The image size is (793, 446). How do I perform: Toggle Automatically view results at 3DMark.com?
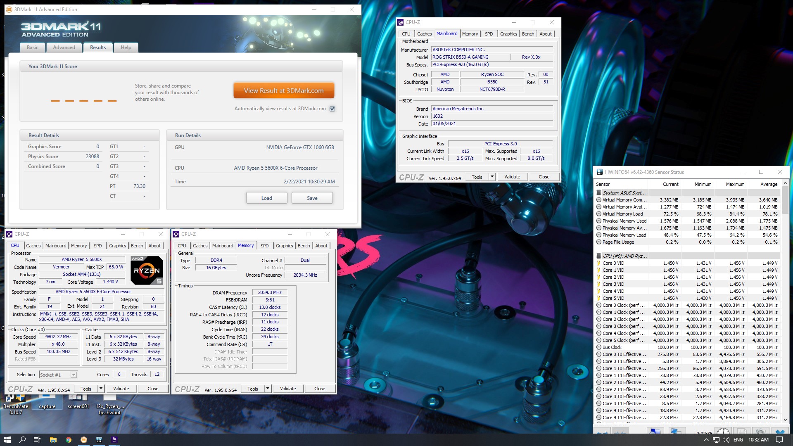click(332, 109)
